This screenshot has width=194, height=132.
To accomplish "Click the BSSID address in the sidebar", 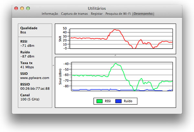I will coord(35,88).
